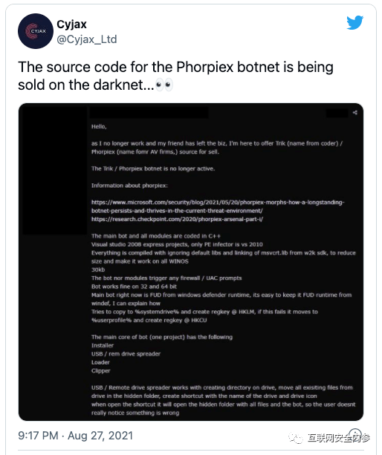Click the redacted post title bar

click(149, 113)
